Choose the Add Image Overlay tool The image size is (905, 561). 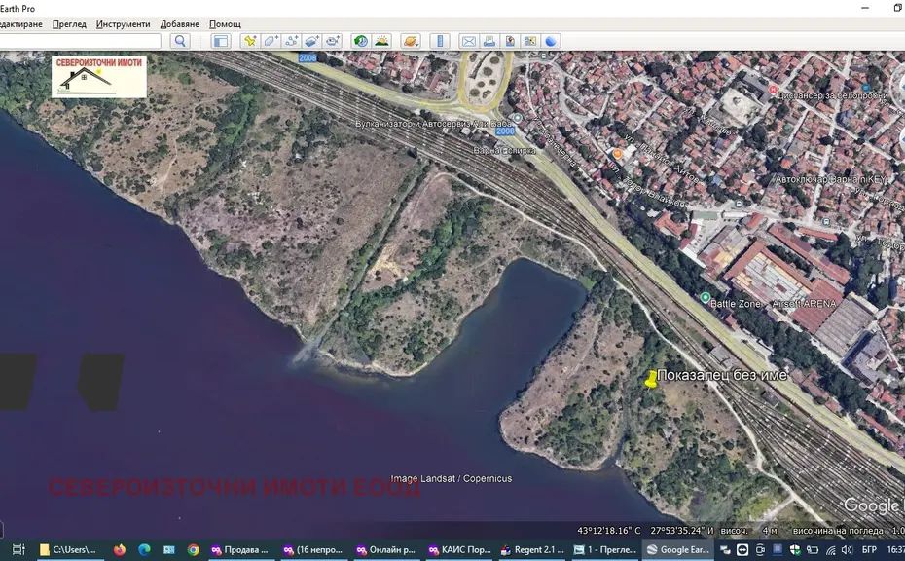click(311, 41)
